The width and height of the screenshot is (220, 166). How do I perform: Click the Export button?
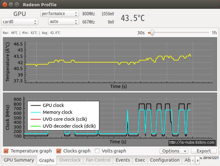coord(204,151)
